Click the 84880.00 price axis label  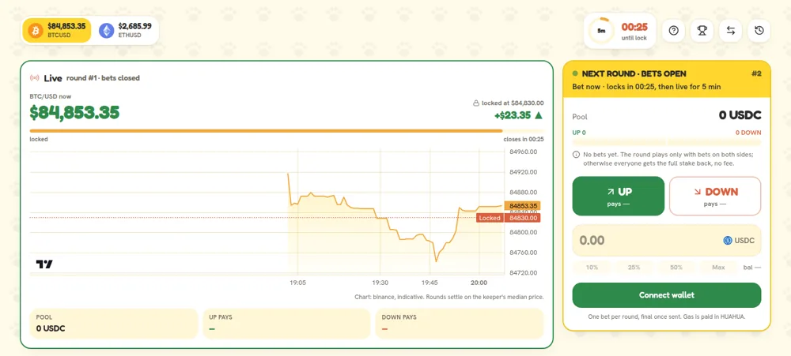[x=523, y=192]
